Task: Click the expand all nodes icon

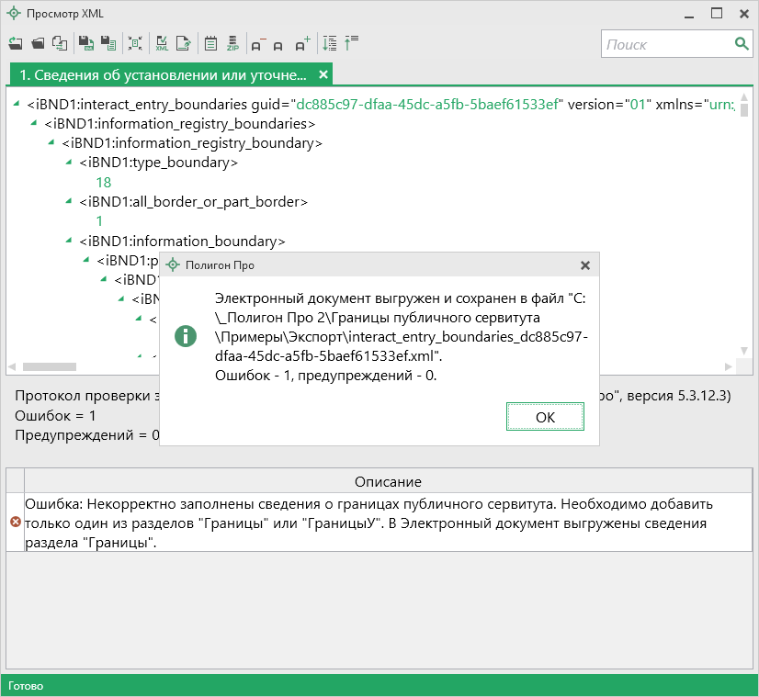Action: point(330,43)
